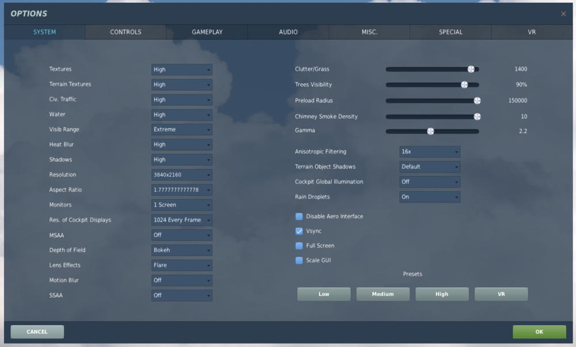Open the Terrain Object Shadows dropdown
The image size is (576, 347).
tap(429, 166)
